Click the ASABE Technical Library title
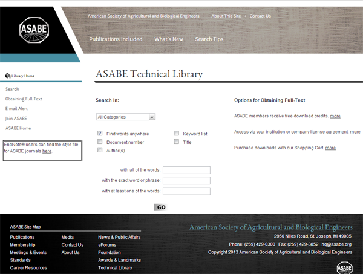 tap(149, 74)
